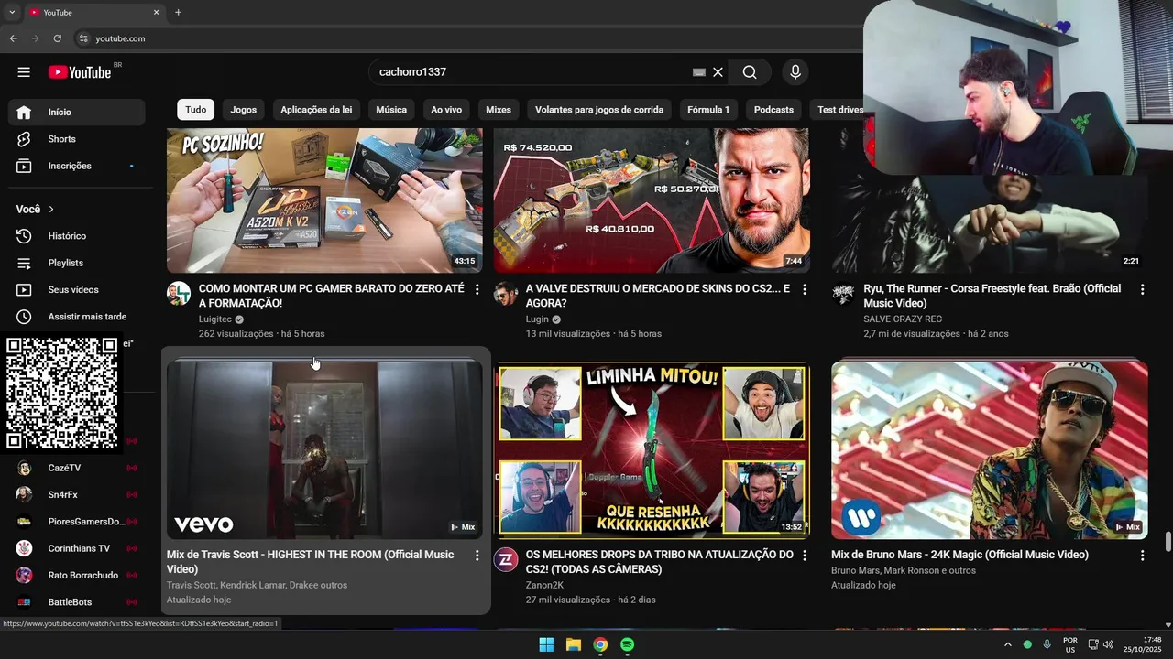1173x659 pixels.
Task: Select the Podcasts filter chip
Action: pyautogui.click(x=773, y=110)
